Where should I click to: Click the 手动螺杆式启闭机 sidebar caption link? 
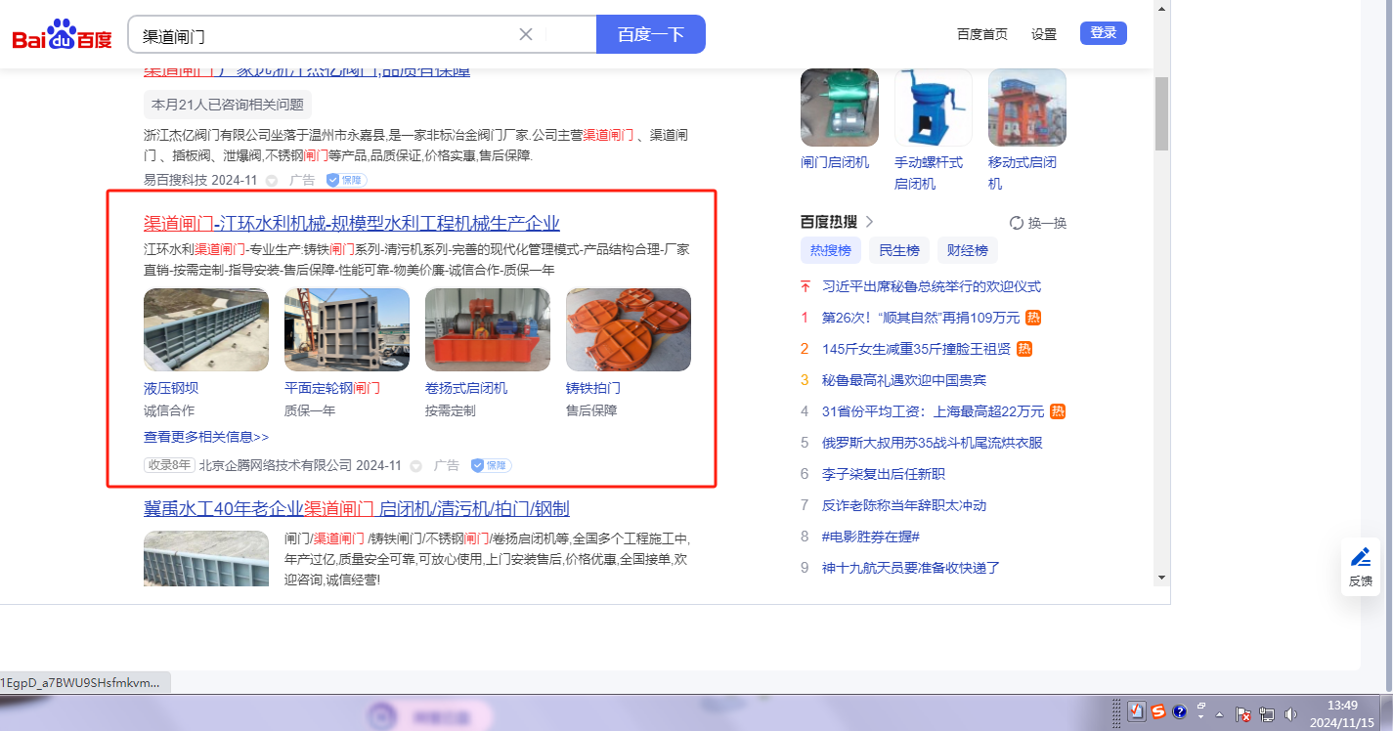pyautogui.click(x=929, y=173)
